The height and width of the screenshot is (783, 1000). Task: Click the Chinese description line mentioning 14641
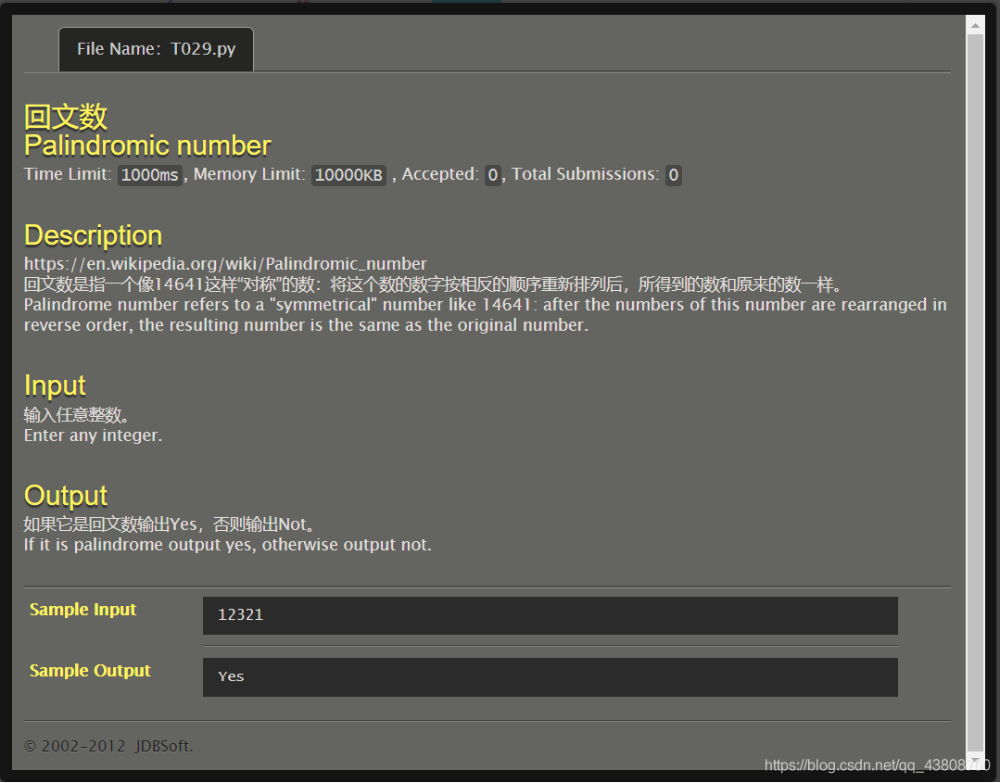tap(433, 284)
